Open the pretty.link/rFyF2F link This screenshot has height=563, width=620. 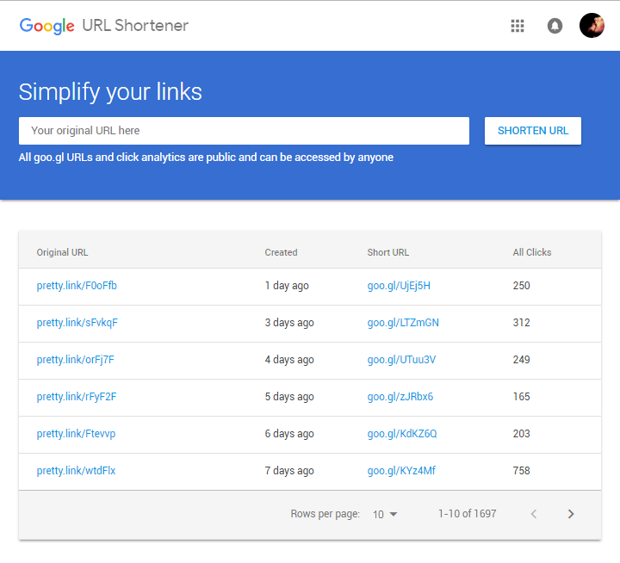pyautogui.click(x=77, y=397)
